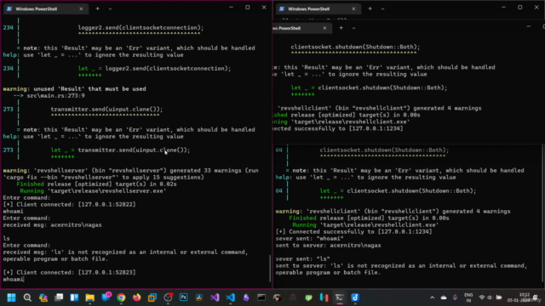Open Wi-Fi network tray icon
The height and width of the screenshot is (306, 545).
(x=482, y=297)
